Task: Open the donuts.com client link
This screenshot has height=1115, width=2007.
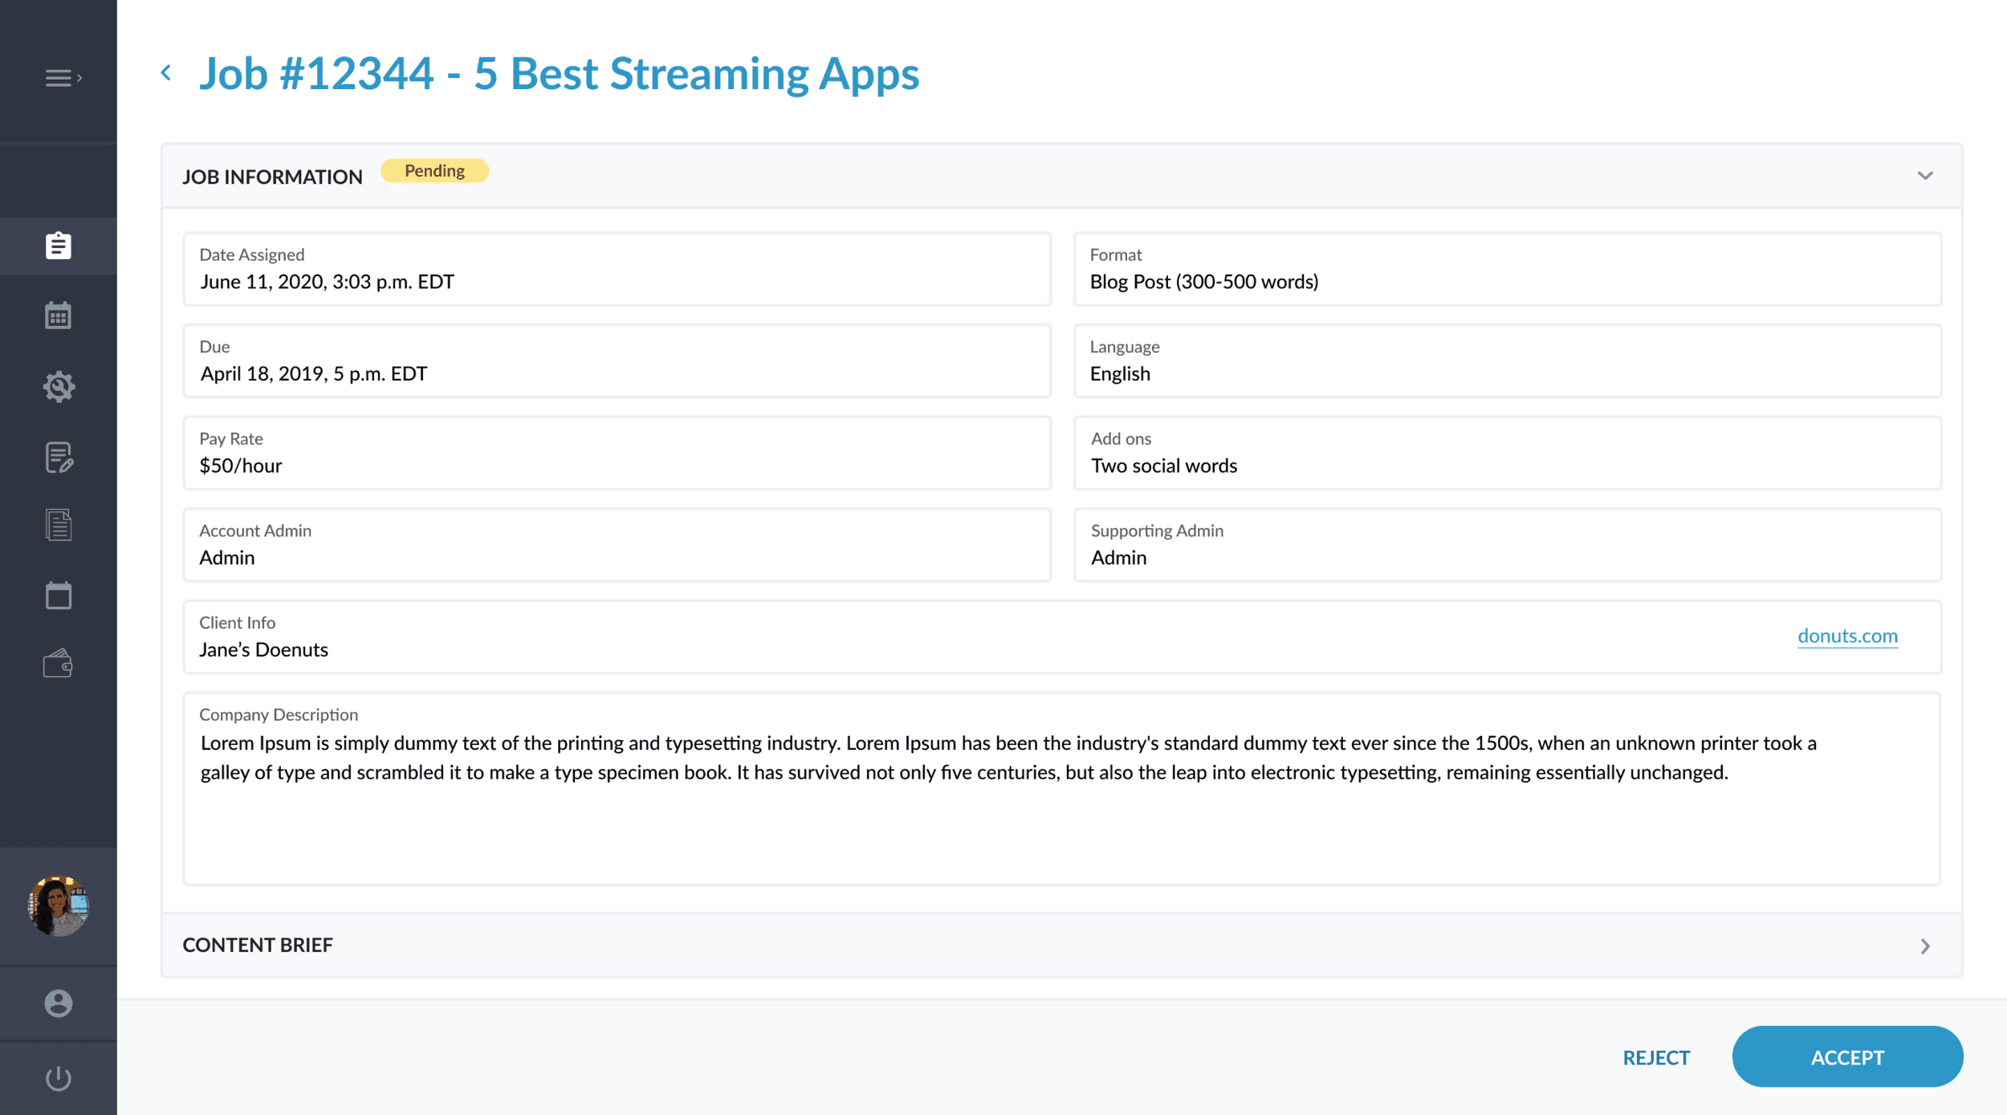Action: pos(1846,636)
